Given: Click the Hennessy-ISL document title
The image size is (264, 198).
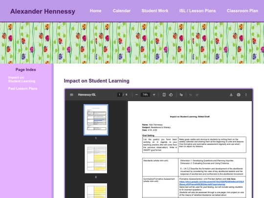Looking at the screenshot, I should tap(87, 95).
